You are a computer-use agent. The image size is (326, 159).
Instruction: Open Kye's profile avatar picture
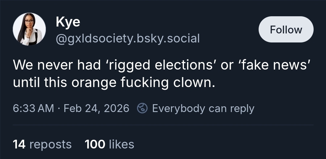point(29,29)
